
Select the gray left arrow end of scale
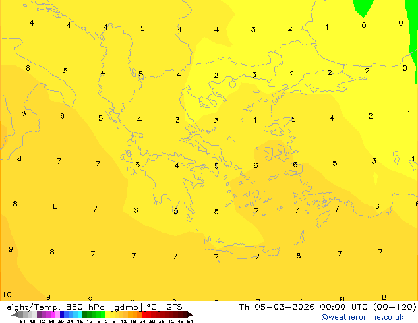click(15, 315)
